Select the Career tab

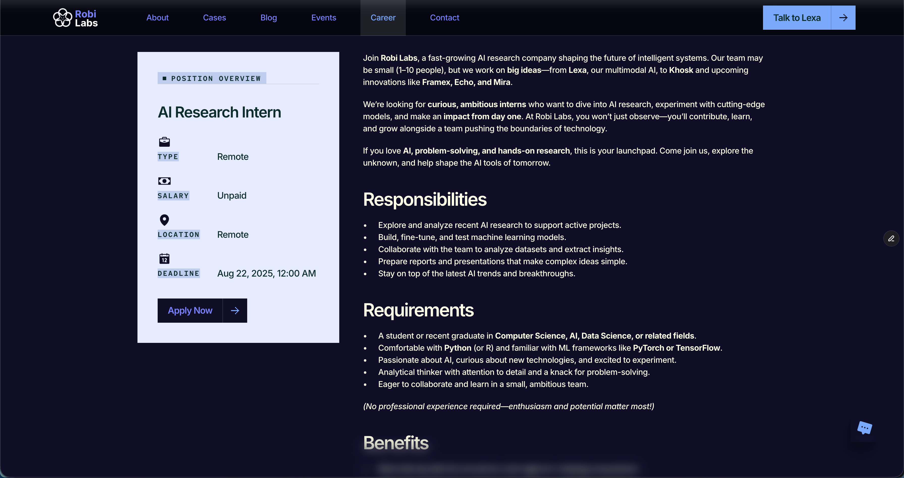click(383, 18)
